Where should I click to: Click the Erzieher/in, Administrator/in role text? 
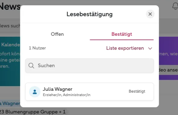67,95
